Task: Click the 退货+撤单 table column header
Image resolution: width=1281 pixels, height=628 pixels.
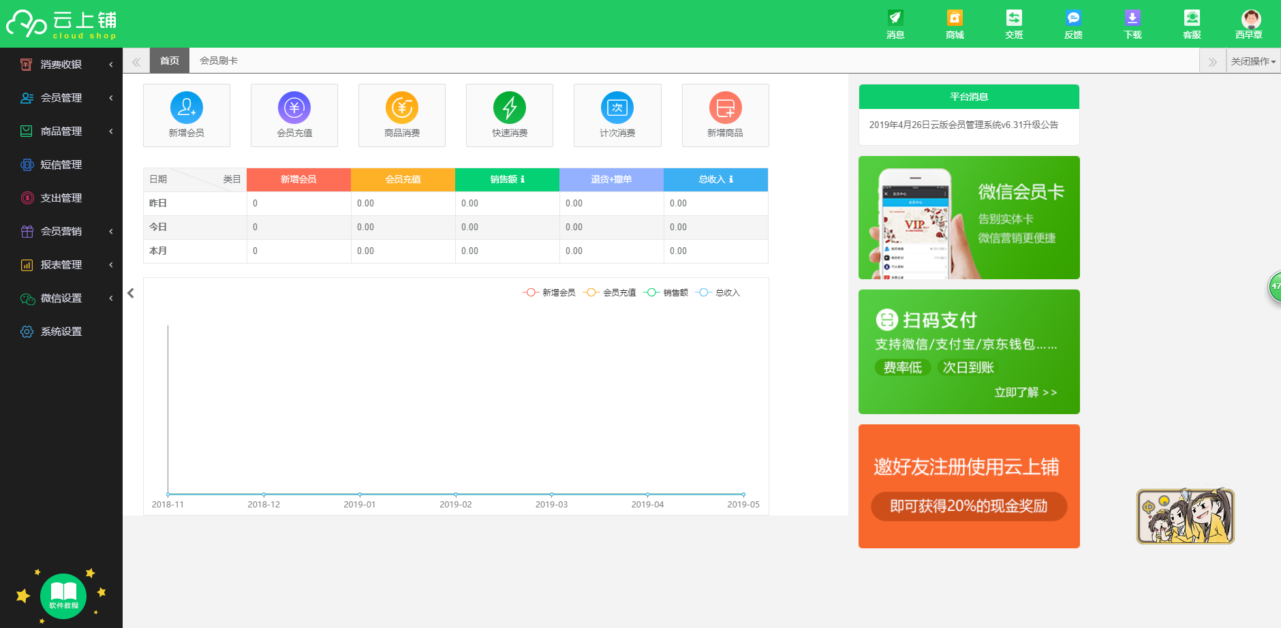Action: [611, 180]
